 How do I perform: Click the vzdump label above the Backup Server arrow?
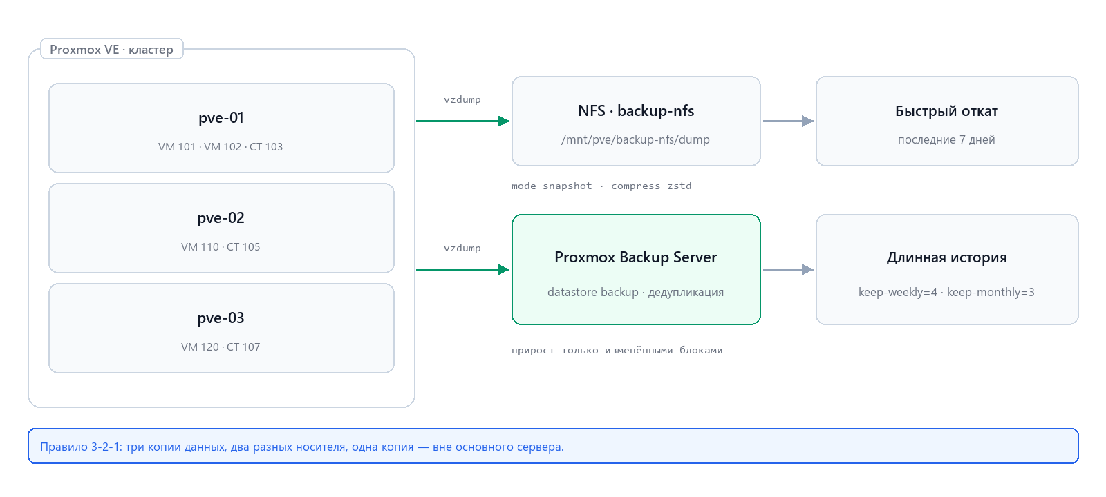(x=462, y=248)
